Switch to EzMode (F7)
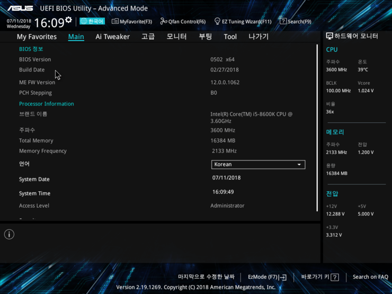The width and height of the screenshot is (392, 294). [x=267, y=277]
